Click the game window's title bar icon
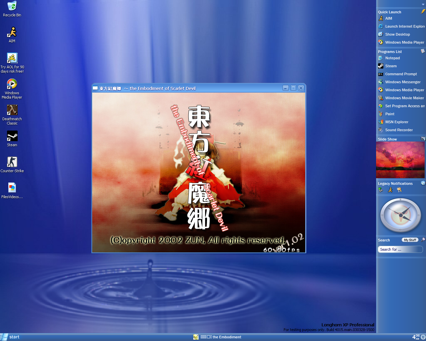 pos(95,88)
